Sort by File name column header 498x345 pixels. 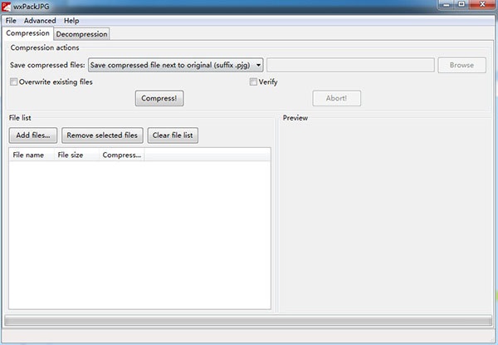click(32, 155)
